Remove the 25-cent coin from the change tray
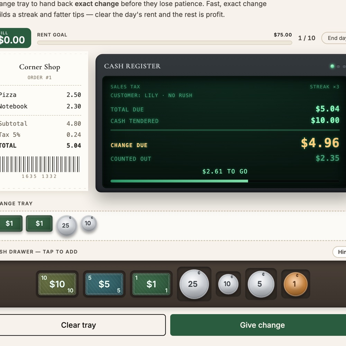Viewport: 346px width, 346px height. pyautogui.click(x=67, y=226)
